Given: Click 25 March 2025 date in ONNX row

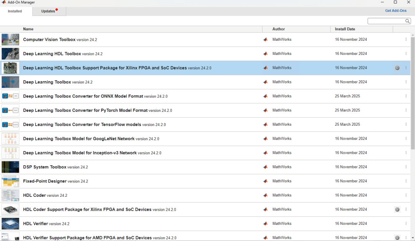Looking at the screenshot, I should tap(347, 96).
